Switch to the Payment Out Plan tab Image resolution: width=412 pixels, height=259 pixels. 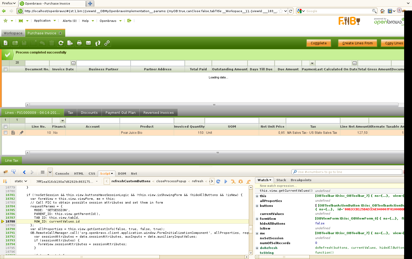tap(120, 113)
